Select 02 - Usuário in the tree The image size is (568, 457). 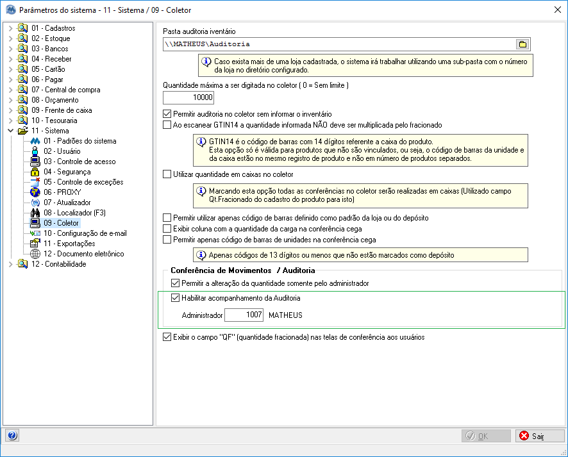(62, 151)
